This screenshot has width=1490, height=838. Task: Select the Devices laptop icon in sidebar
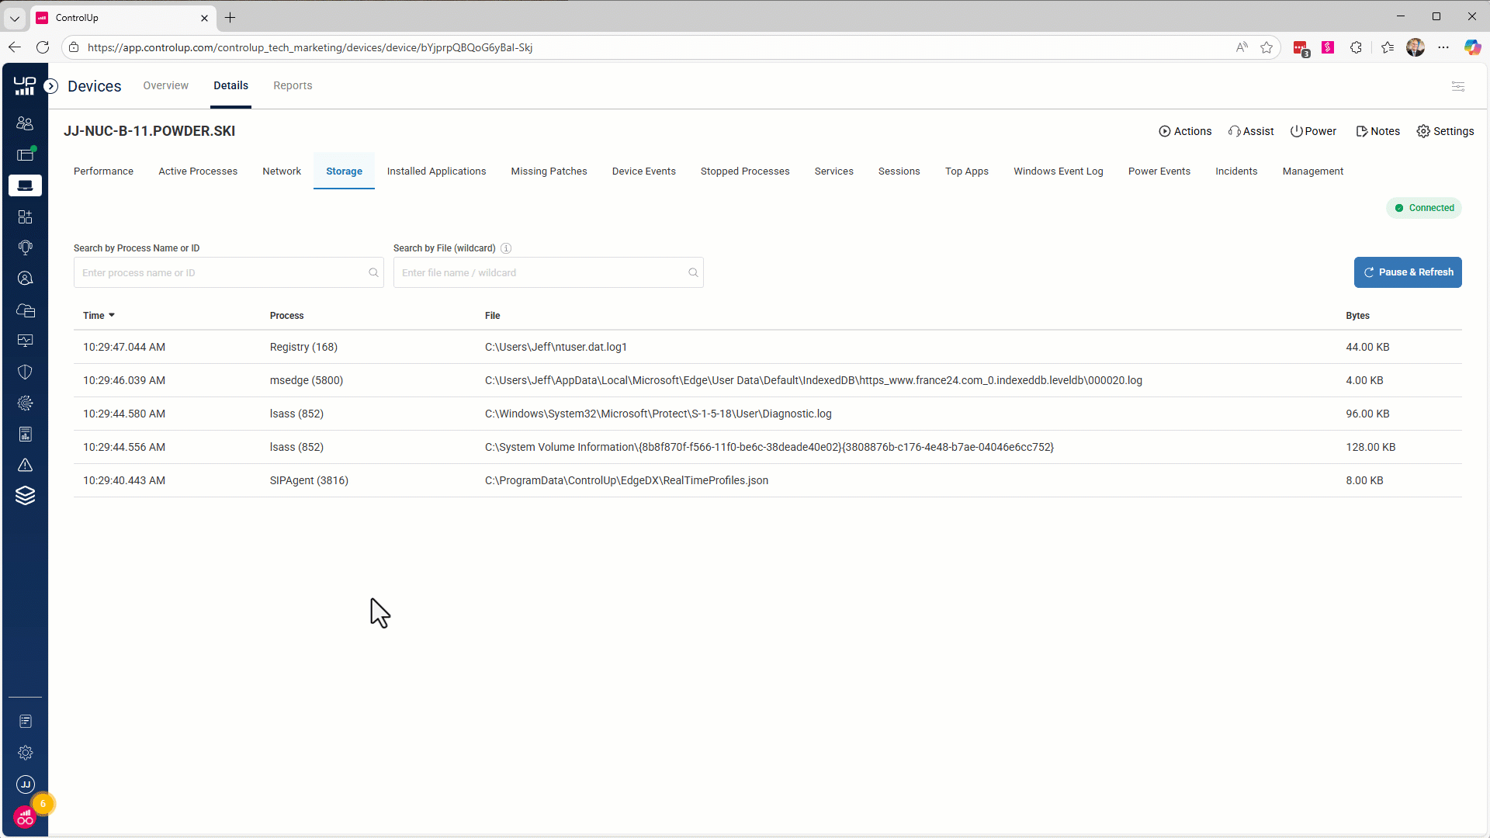tap(26, 185)
